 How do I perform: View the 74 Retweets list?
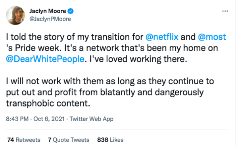(x=24, y=140)
